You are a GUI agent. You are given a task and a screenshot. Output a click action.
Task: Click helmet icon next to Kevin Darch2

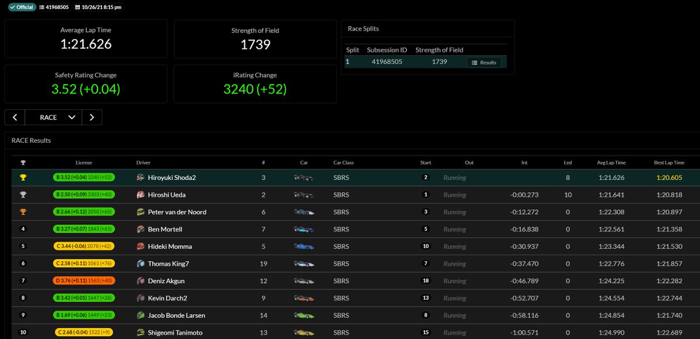click(x=140, y=298)
